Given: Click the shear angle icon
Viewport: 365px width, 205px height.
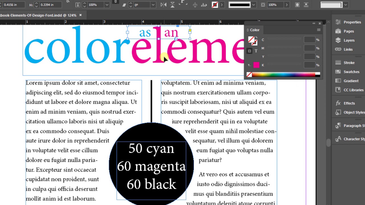Looking at the screenshot, I should [124, 5].
